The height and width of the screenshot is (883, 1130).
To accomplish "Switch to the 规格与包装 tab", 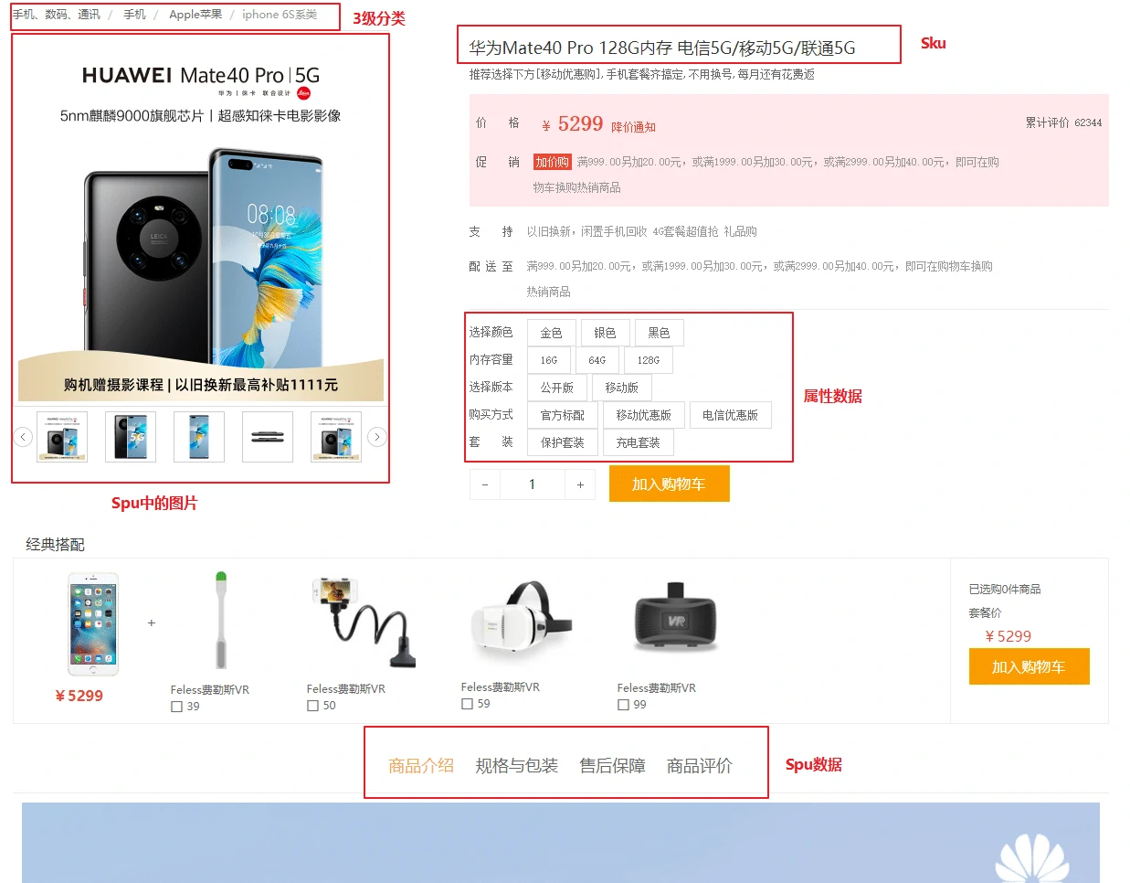I will [517, 766].
